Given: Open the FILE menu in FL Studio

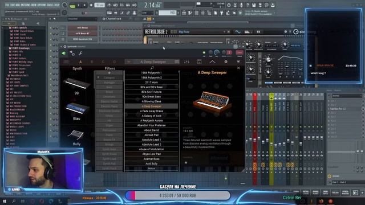Looking at the screenshot, I should (x=7, y=5).
